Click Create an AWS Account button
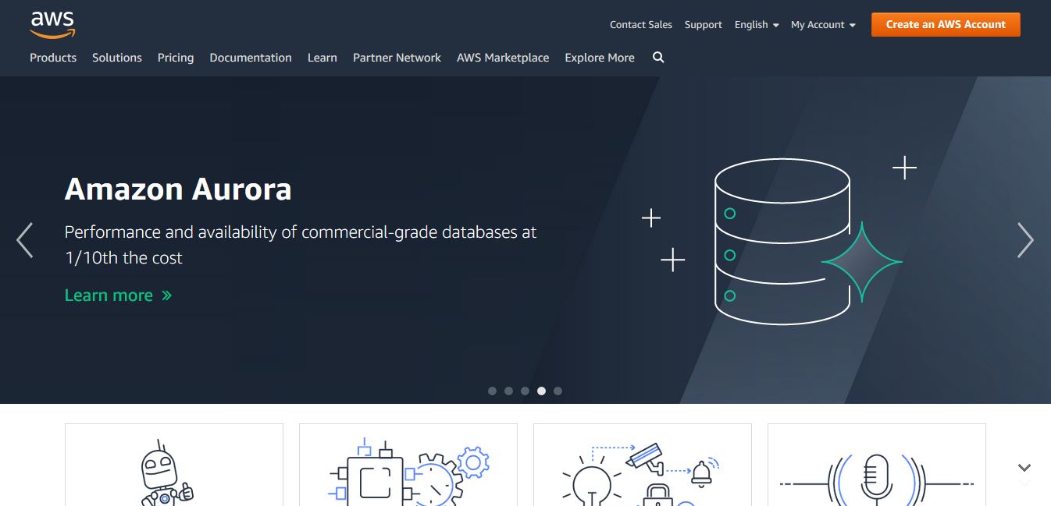The height and width of the screenshot is (506, 1051). 945,24
